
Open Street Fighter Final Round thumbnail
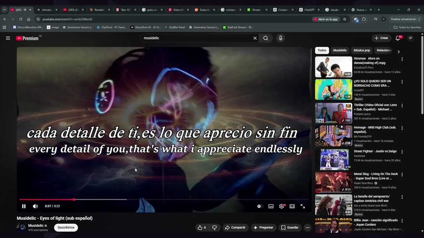(x=334, y=160)
